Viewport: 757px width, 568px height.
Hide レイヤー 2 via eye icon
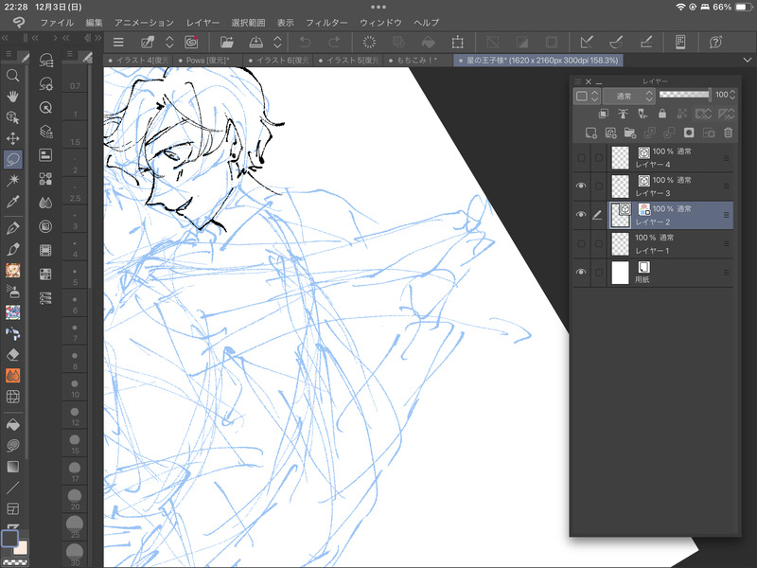click(x=581, y=215)
